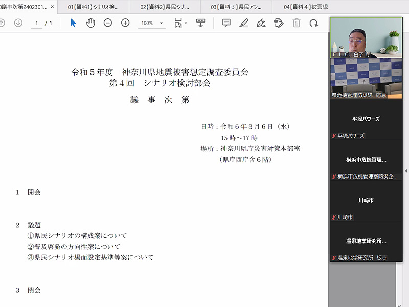Select the arrow selection tool
The image size is (409, 307).
pos(73,23)
